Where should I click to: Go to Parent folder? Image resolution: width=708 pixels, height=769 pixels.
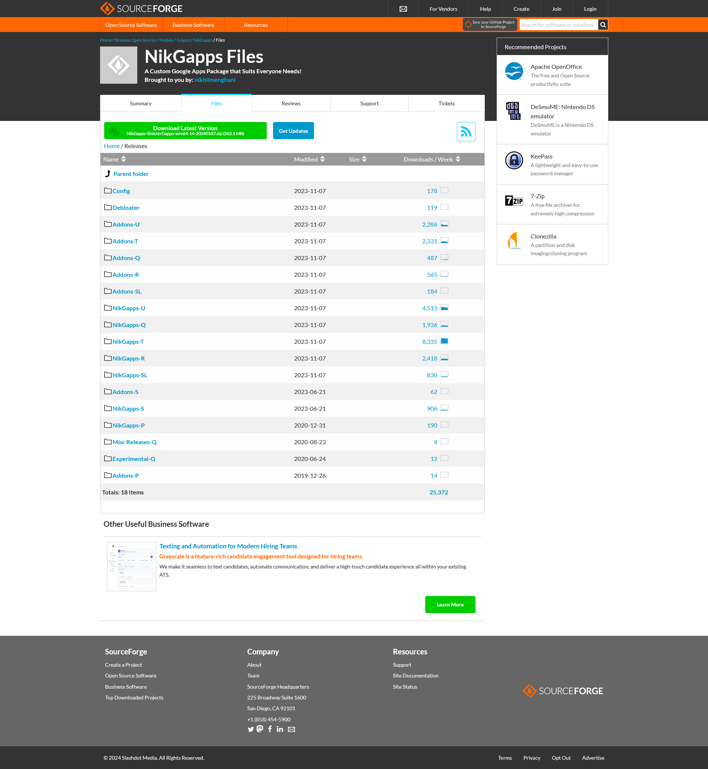pyautogui.click(x=131, y=174)
